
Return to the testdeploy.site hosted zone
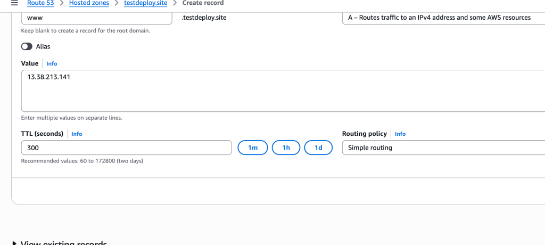pyautogui.click(x=145, y=3)
